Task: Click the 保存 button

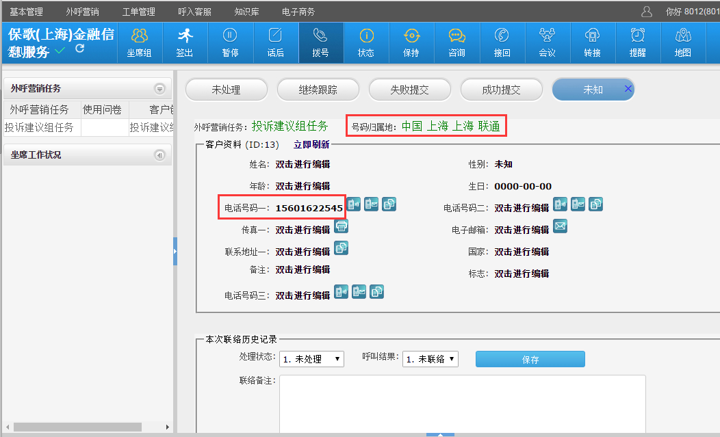Action: [x=530, y=359]
